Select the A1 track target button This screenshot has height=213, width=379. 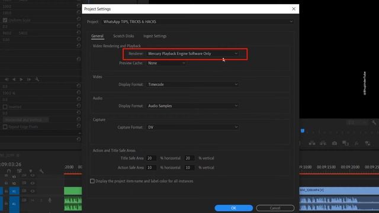click(x=14, y=204)
